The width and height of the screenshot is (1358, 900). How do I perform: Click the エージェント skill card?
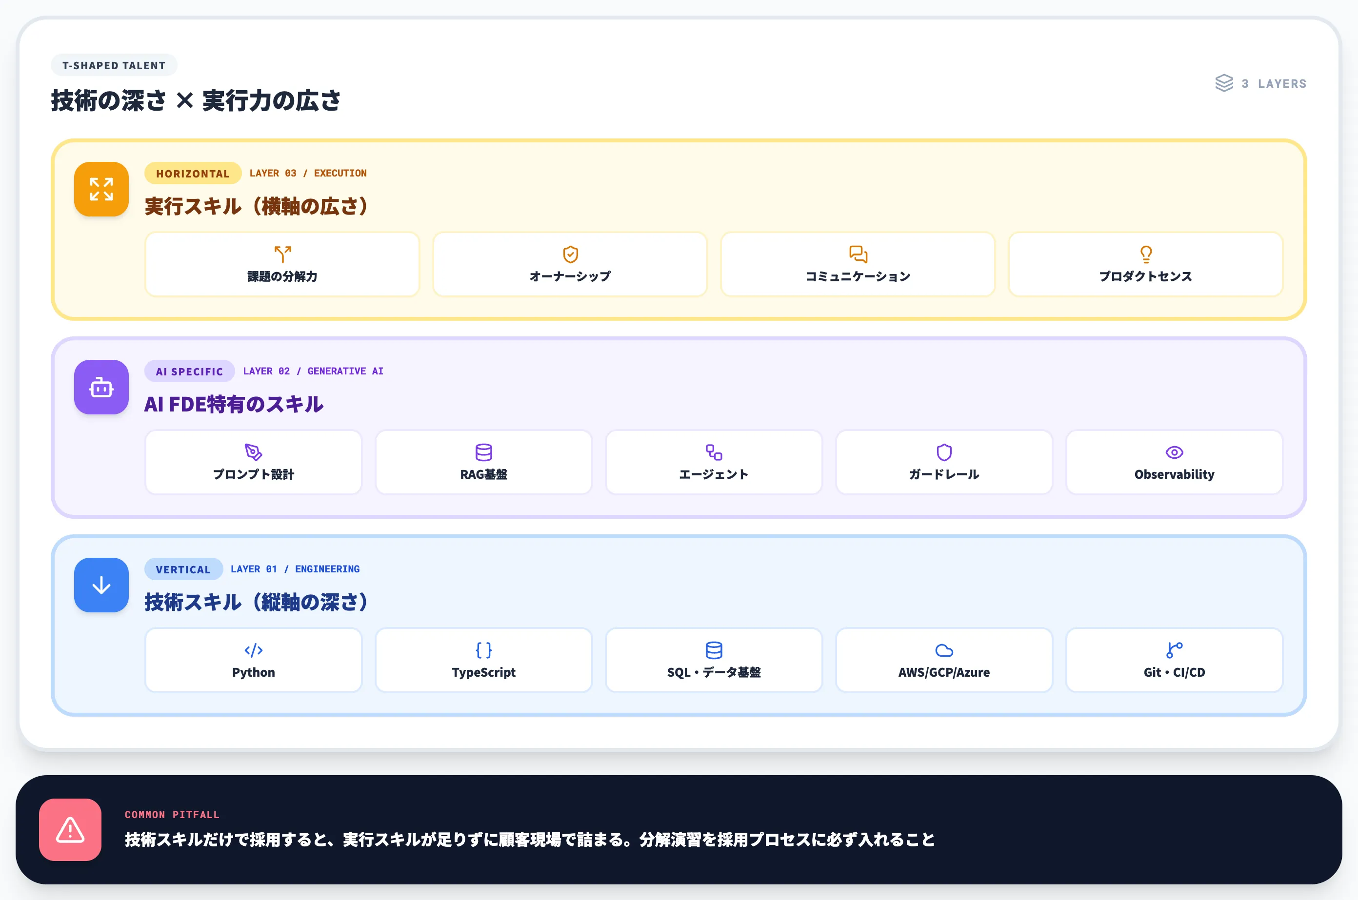click(x=713, y=462)
